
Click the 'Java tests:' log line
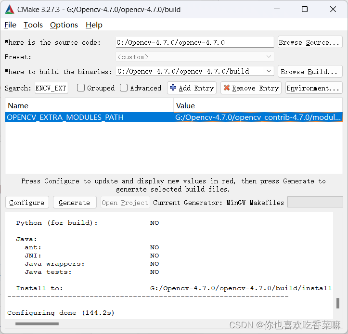91,272
